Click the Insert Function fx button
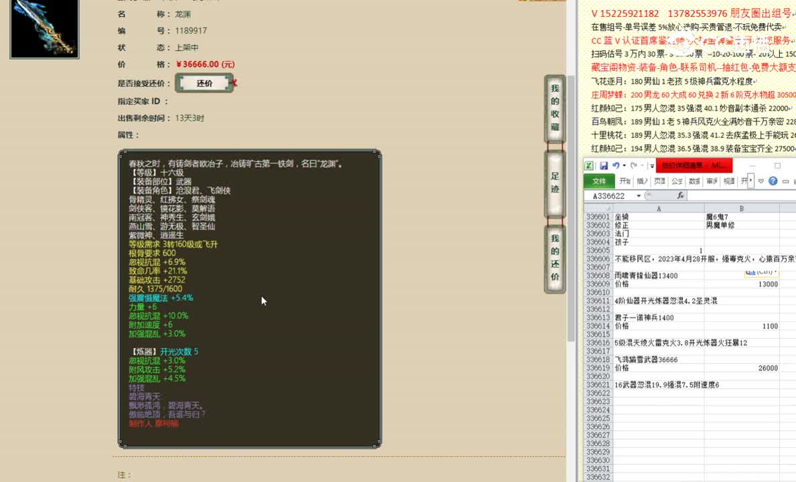This screenshot has width=796, height=482. [x=680, y=196]
